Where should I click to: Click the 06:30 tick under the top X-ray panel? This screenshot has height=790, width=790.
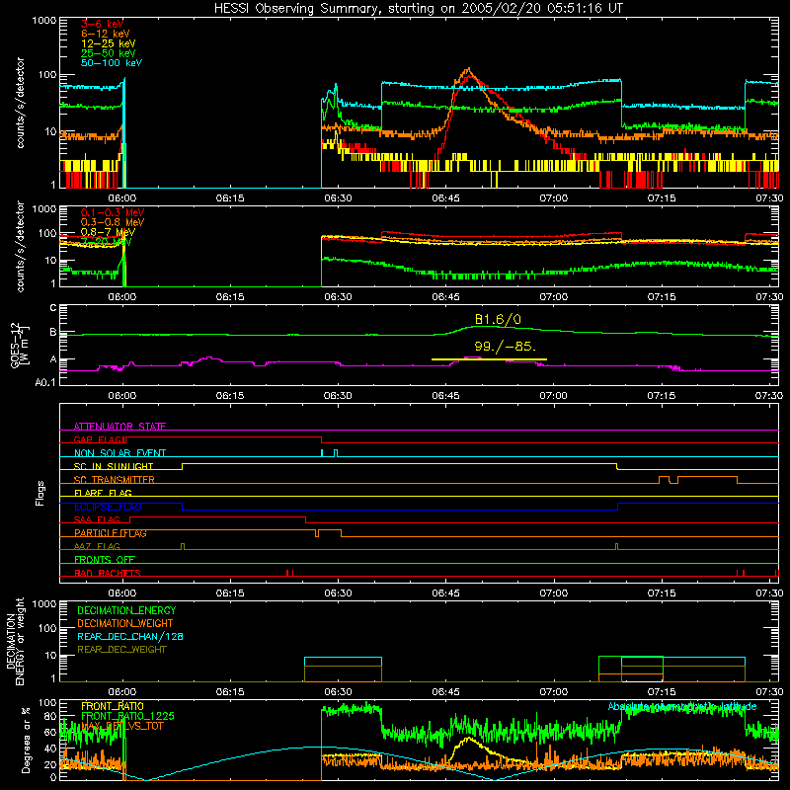[x=338, y=198]
